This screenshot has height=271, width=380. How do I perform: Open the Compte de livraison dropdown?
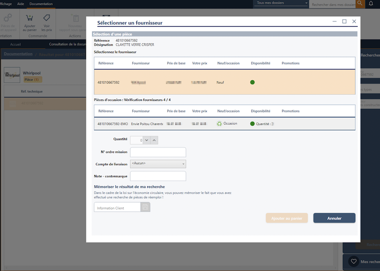click(158, 164)
